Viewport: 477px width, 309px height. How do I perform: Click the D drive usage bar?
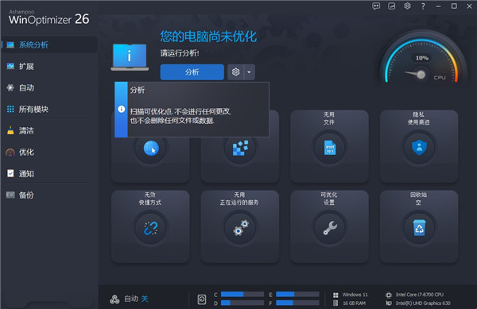coord(242,303)
